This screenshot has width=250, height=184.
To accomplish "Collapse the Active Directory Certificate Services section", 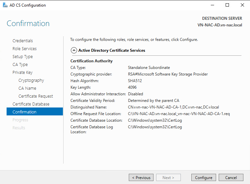I will pyautogui.click(x=74, y=50).
